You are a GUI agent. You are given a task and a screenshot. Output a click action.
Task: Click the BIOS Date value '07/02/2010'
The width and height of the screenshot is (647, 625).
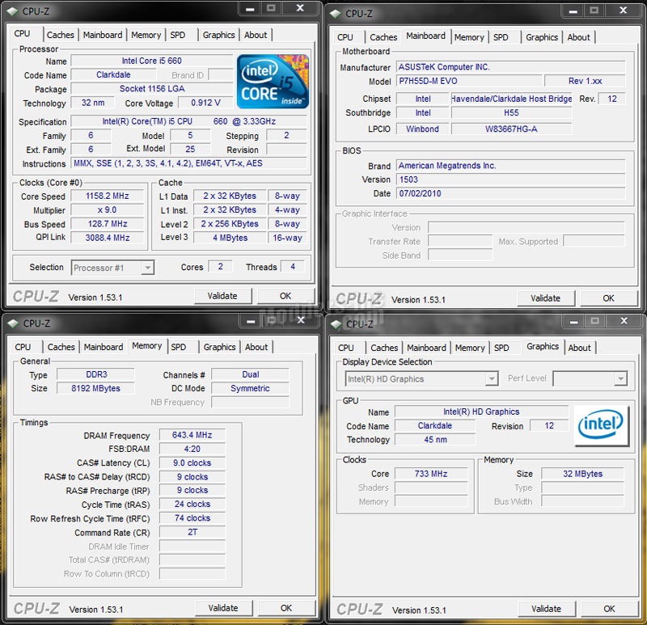[x=511, y=193]
